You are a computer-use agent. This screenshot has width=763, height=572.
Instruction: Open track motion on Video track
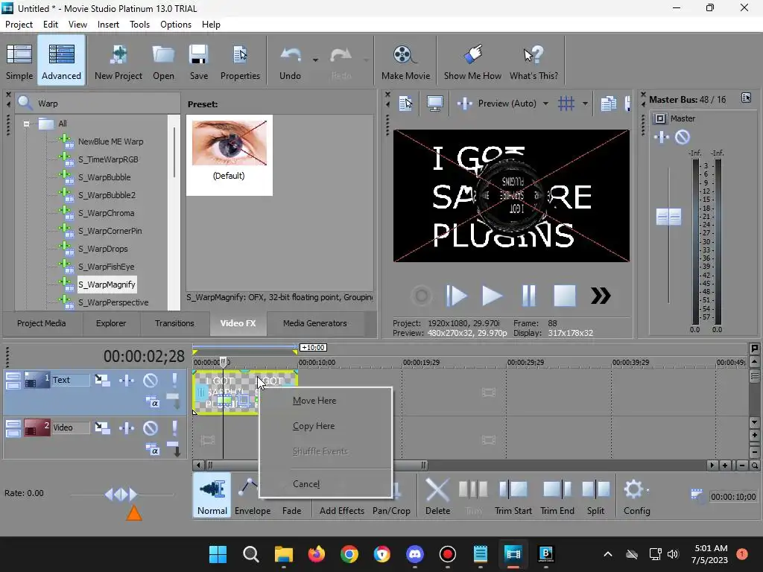102,428
